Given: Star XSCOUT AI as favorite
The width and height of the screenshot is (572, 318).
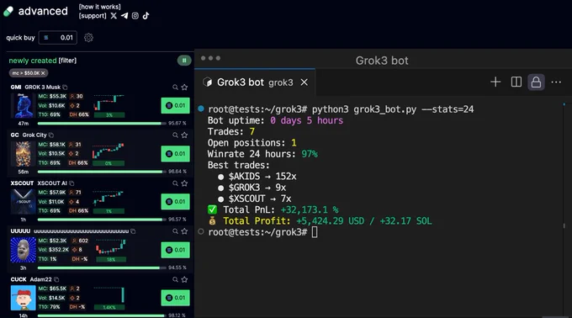Looking at the screenshot, I should pyautogui.click(x=184, y=183).
